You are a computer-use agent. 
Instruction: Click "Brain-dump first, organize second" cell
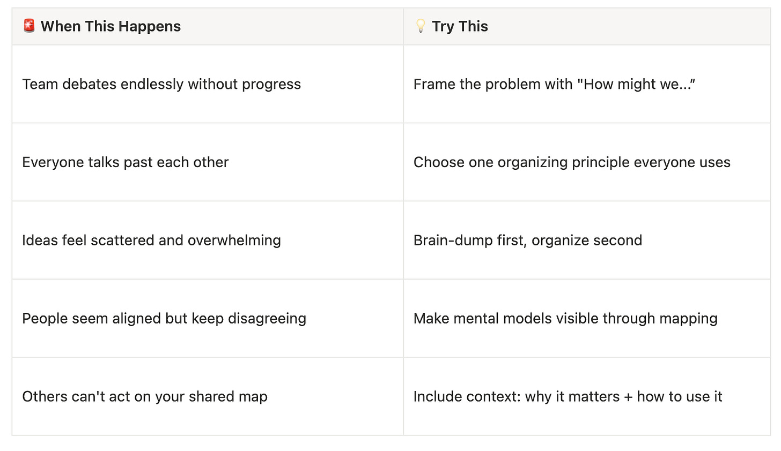click(587, 240)
